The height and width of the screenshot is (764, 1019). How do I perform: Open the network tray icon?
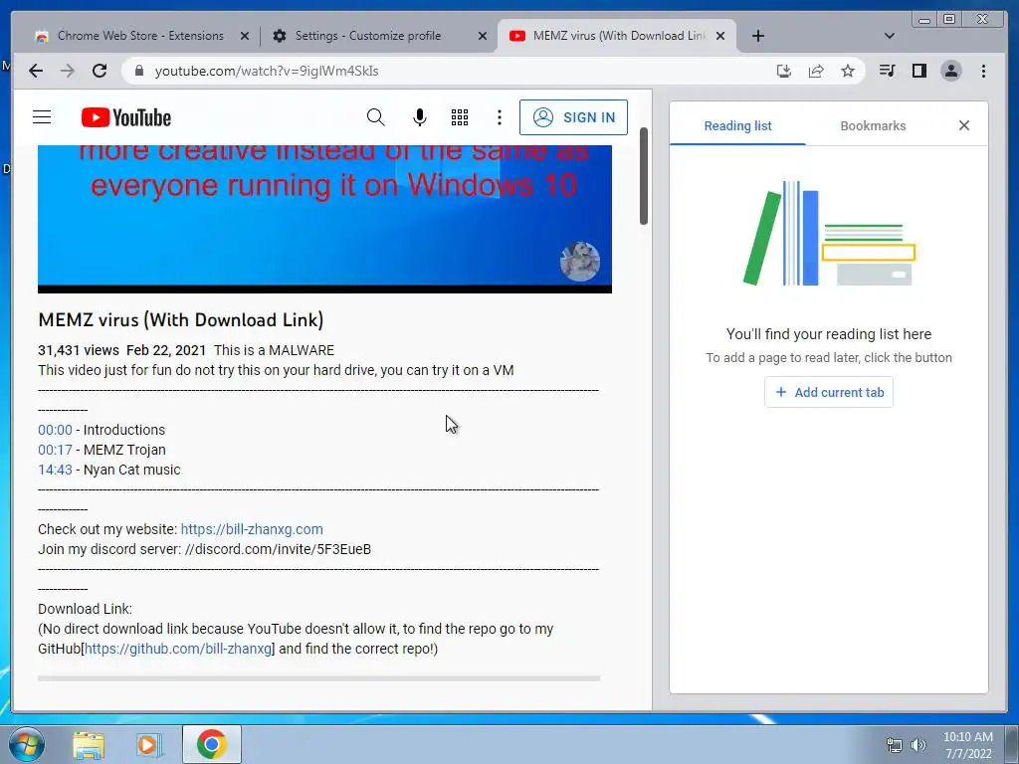point(895,745)
